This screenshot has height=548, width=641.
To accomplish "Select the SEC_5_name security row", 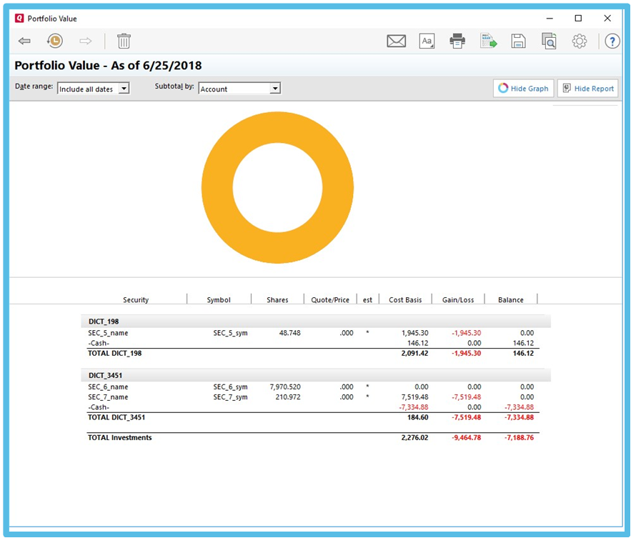I will 108,333.
